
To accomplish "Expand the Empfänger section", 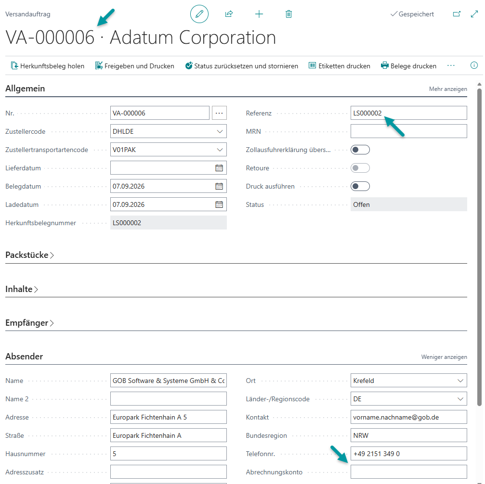I will pos(30,323).
